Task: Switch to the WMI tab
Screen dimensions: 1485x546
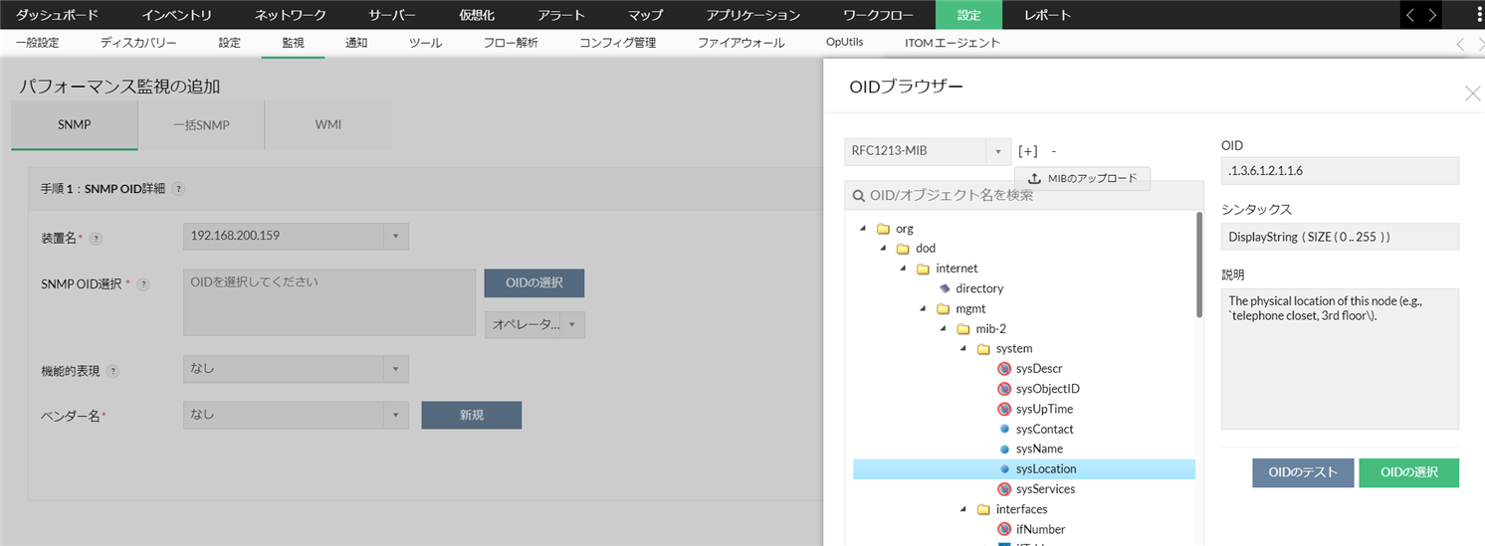Action: click(327, 125)
